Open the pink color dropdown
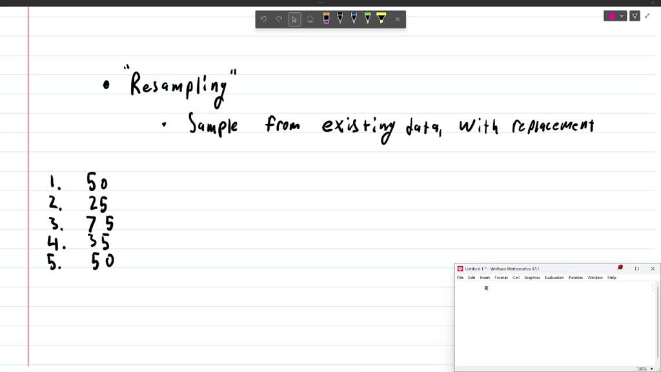Viewport: 661px width, 372px height. click(x=622, y=16)
